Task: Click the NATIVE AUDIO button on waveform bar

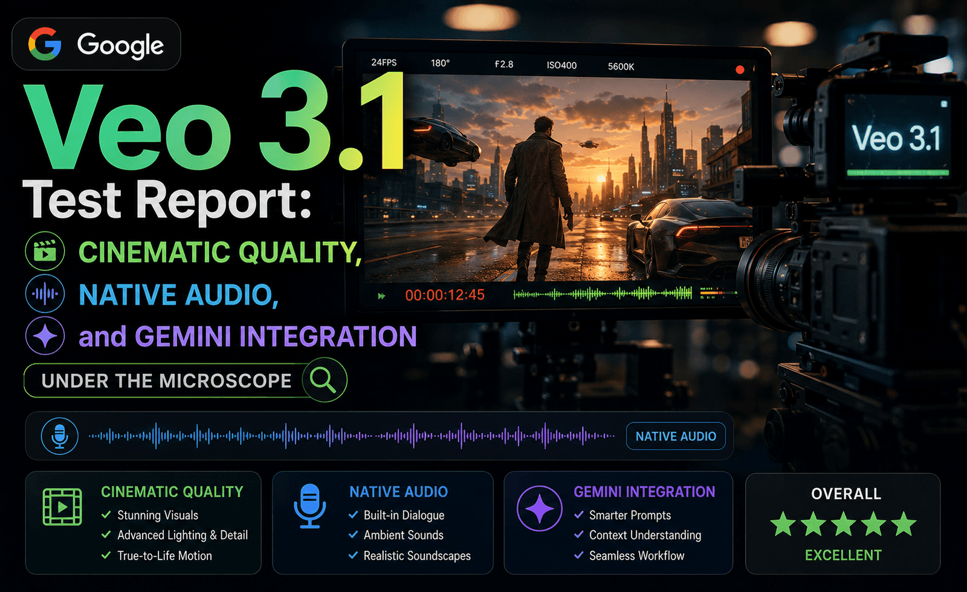Action: click(x=676, y=436)
